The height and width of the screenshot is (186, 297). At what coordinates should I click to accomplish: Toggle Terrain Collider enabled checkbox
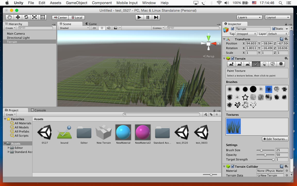coord(233,166)
